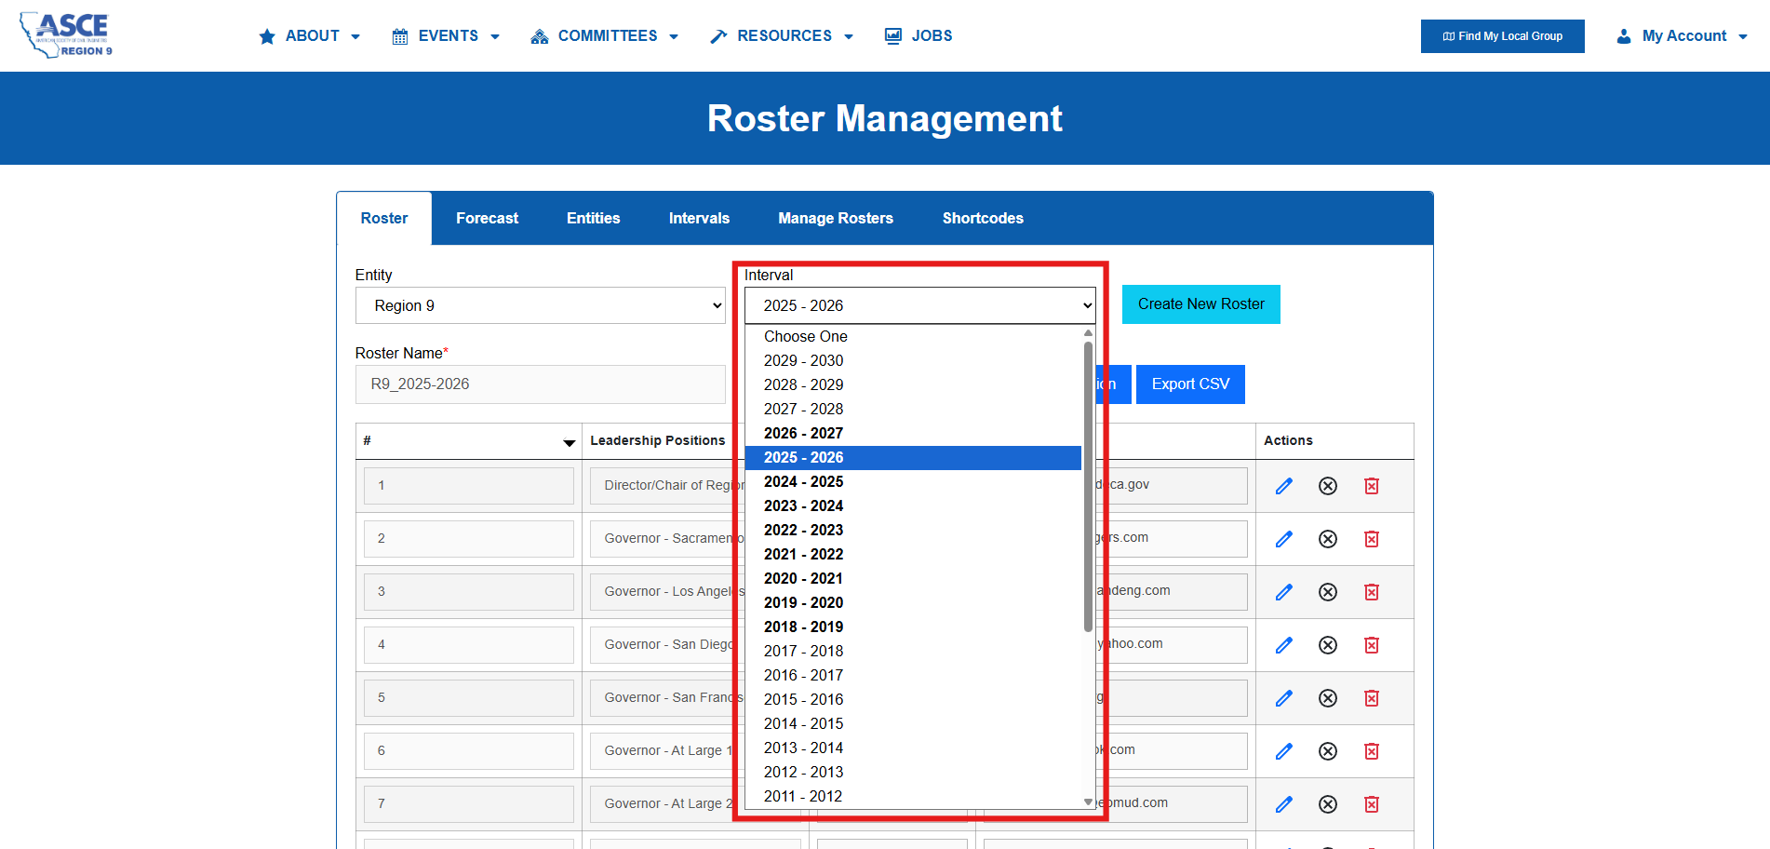This screenshot has width=1770, height=849.
Task: Select the highlighted 2025 - 2026 option
Action: point(913,457)
